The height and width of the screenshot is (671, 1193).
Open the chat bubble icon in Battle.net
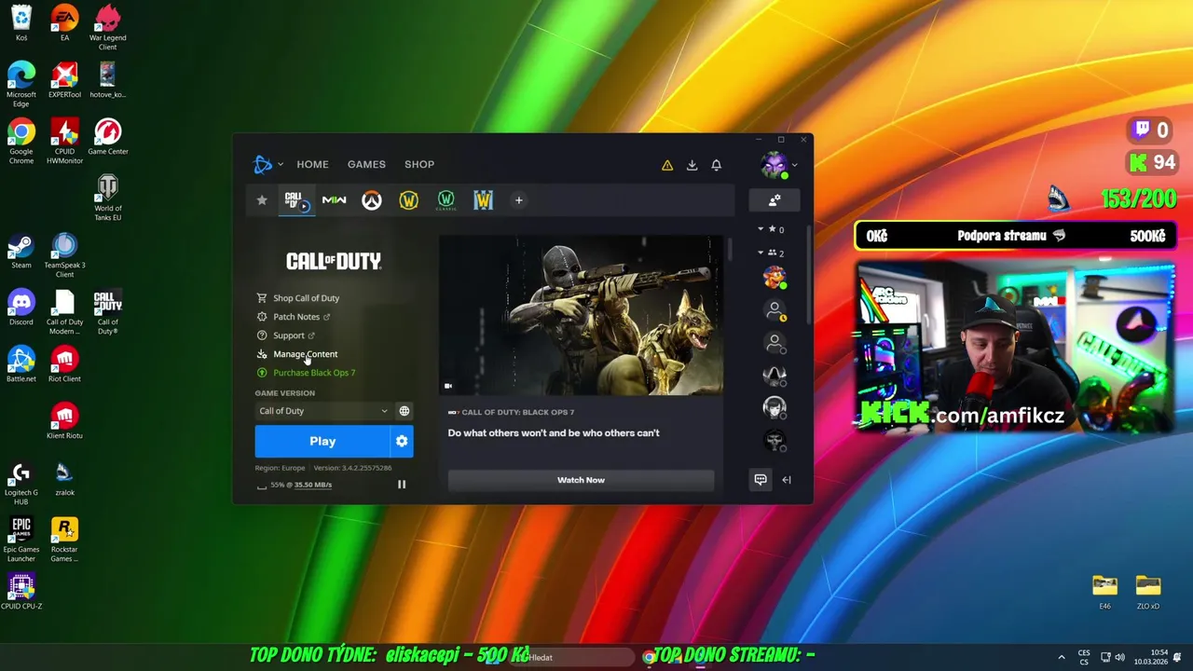point(761,480)
